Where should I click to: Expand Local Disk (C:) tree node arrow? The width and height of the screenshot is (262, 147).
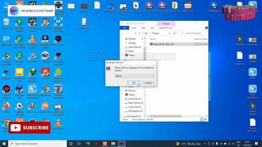point(123,99)
